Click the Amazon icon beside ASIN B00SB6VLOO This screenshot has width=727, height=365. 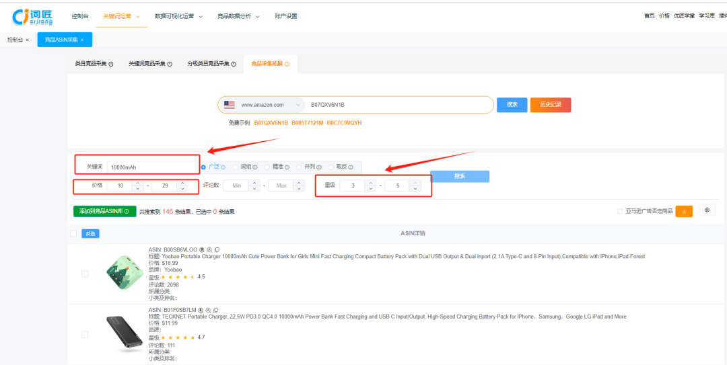(202, 249)
